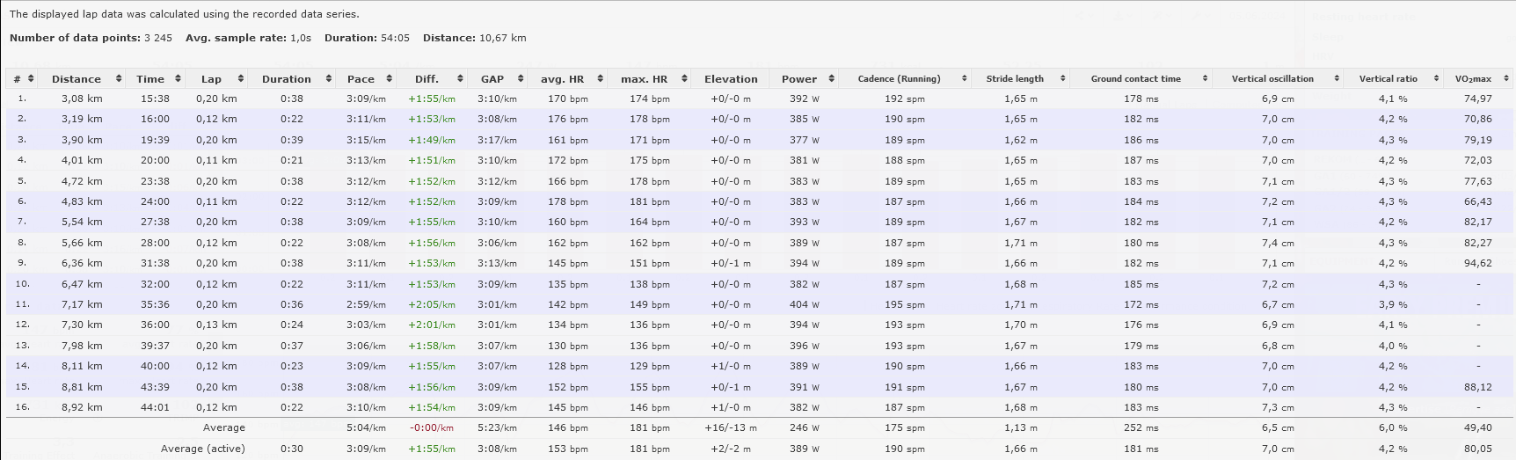1516x460 pixels.
Task: Sort by the max. HR column header
Action: [645, 79]
